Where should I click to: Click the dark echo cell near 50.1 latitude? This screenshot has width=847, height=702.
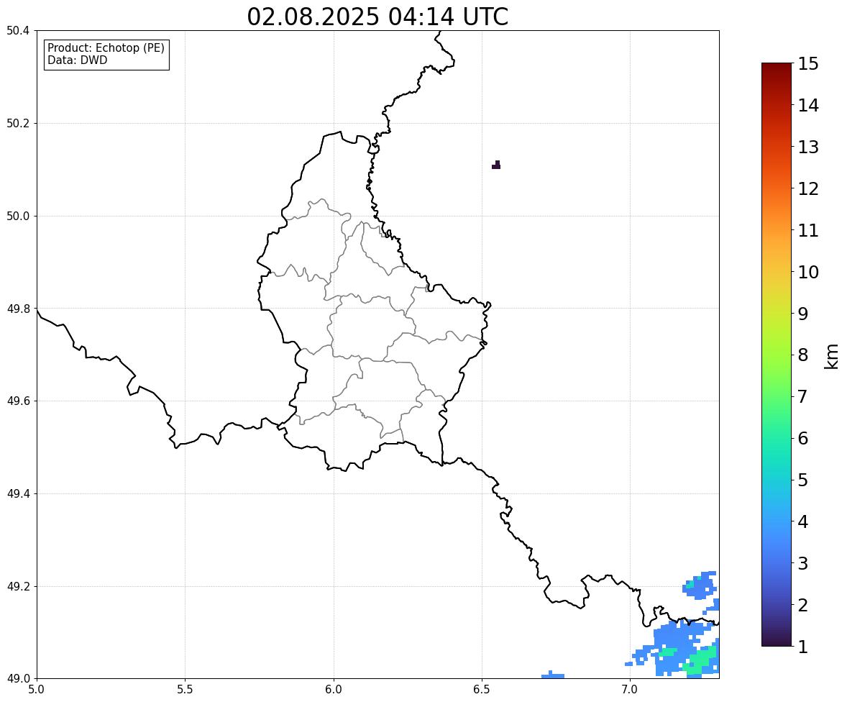tap(496, 165)
